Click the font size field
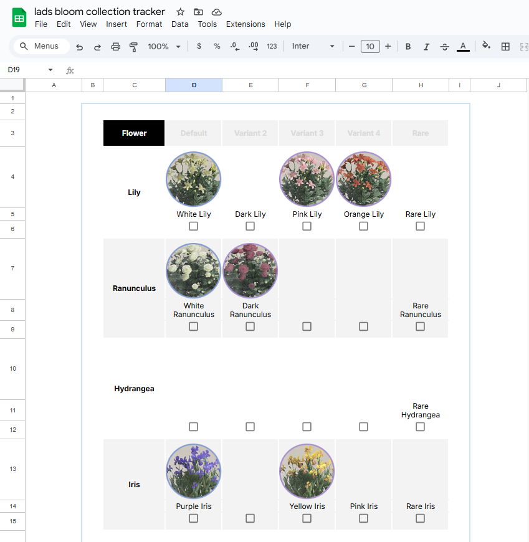Screen dimensions: 529x542 click(x=370, y=46)
